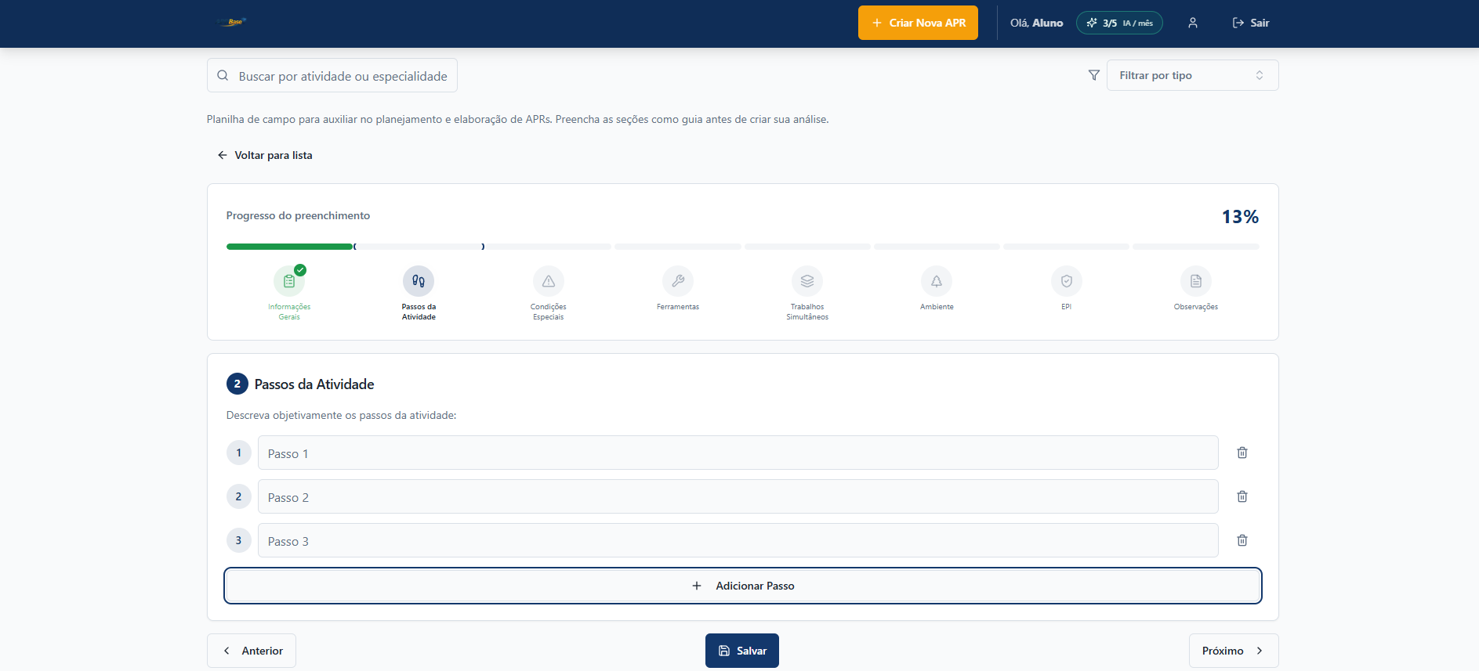
Task: Delete step 2 with the trash icon
Action: click(x=1242, y=496)
